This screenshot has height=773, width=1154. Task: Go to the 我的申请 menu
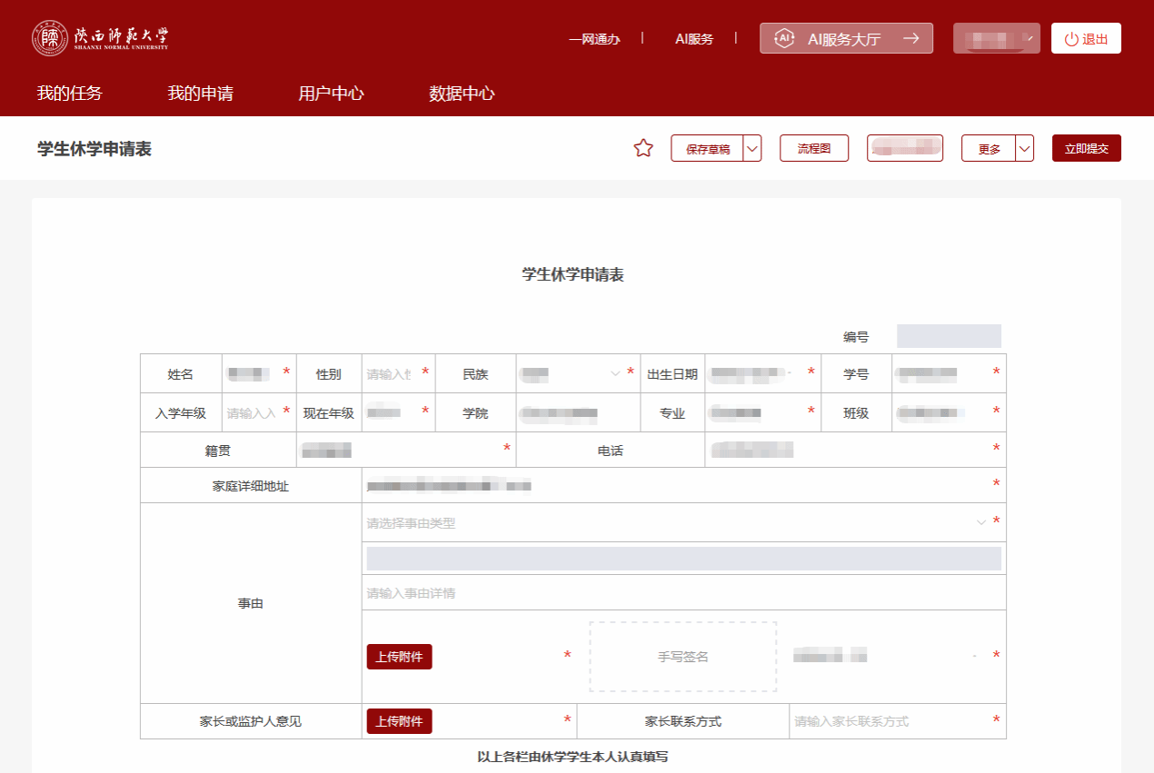(x=200, y=94)
